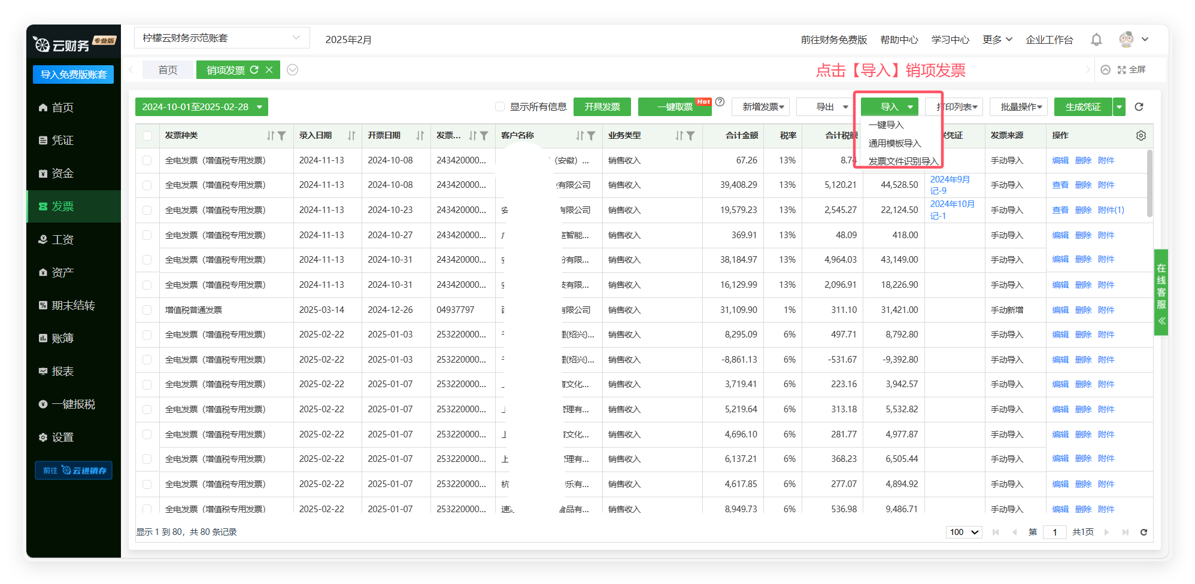Click the 开具发票 button

click(x=602, y=107)
